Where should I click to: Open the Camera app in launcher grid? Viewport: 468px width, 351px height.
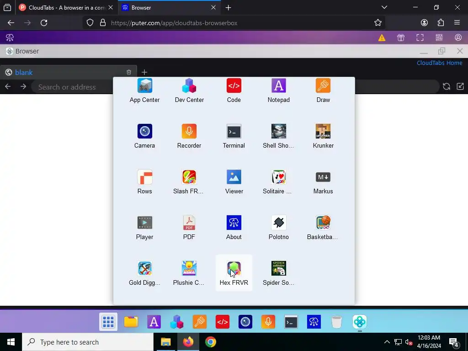144,136
